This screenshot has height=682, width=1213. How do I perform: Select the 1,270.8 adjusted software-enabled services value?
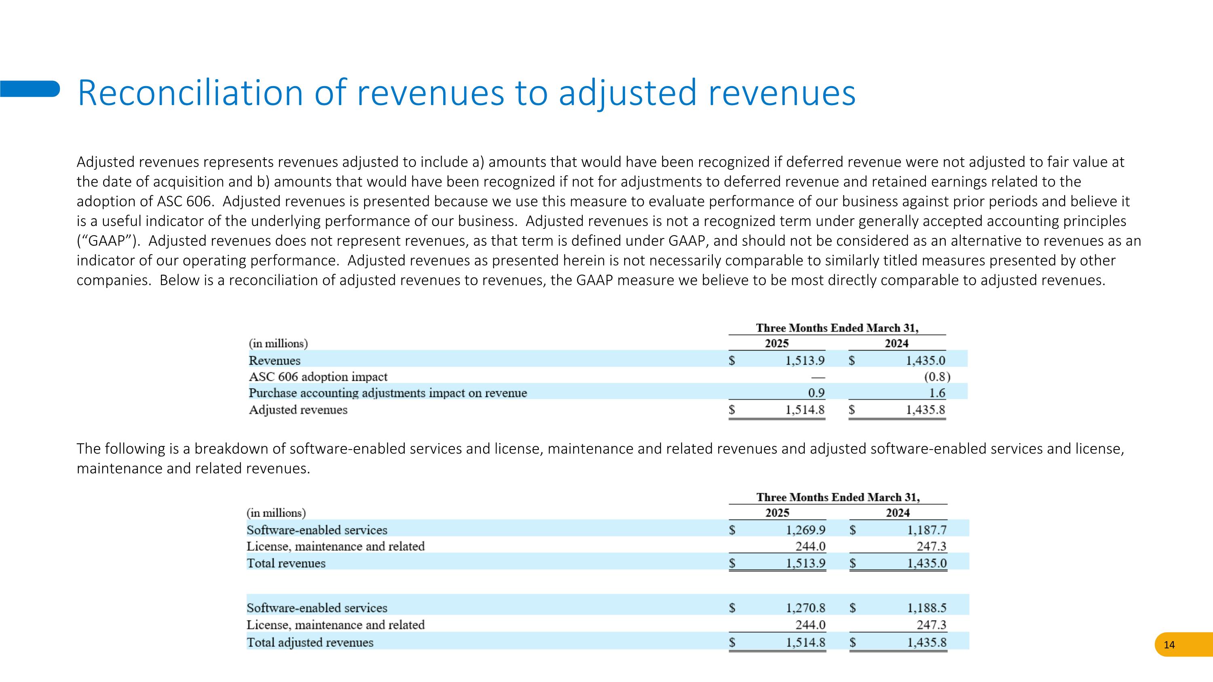click(x=806, y=608)
